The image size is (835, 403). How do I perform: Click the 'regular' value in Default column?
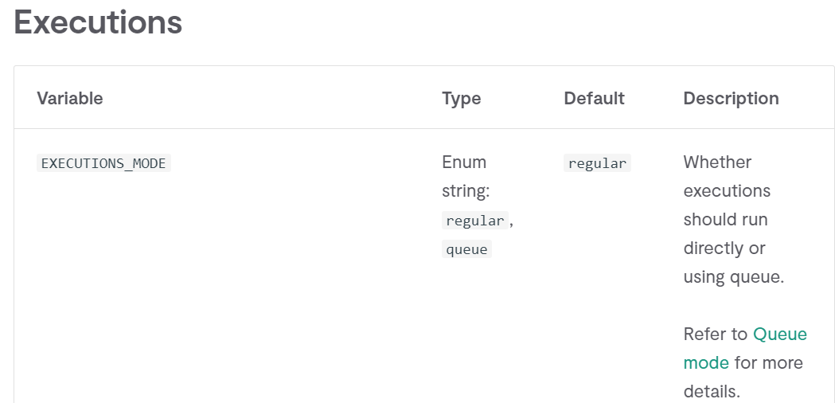pyautogui.click(x=597, y=163)
